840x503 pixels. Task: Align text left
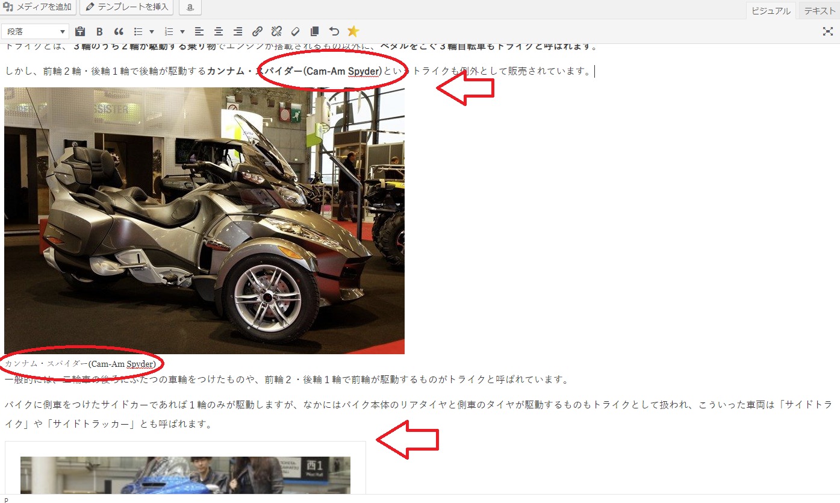pyautogui.click(x=199, y=31)
